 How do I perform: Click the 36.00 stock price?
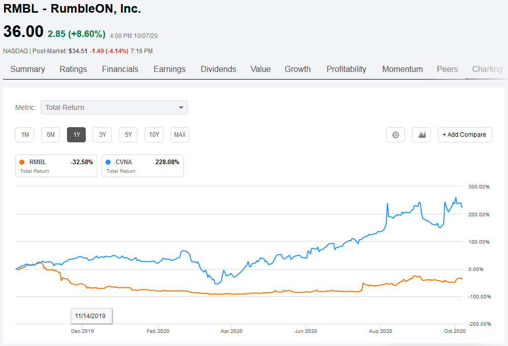click(23, 32)
